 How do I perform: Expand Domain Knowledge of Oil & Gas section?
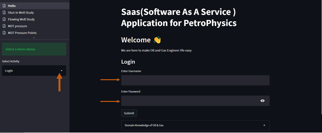coord(195,125)
